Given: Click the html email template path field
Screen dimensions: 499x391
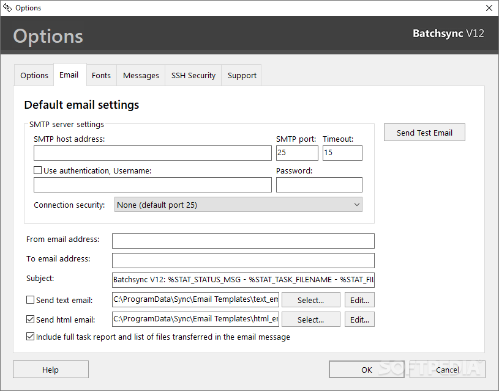Looking at the screenshot, I should pos(195,320).
